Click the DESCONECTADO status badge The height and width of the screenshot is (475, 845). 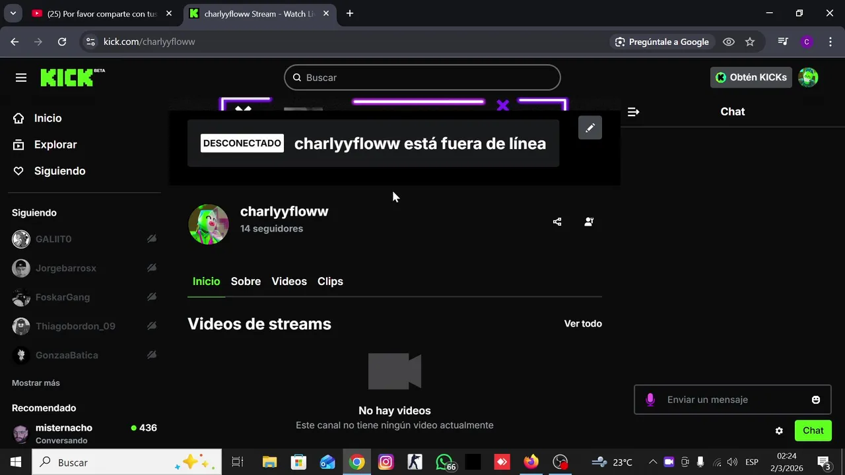pyautogui.click(x=242, y=143)
